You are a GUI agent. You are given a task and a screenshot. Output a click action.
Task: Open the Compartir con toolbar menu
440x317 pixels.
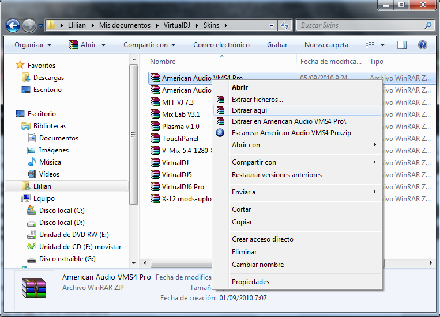tap(149, 45)
